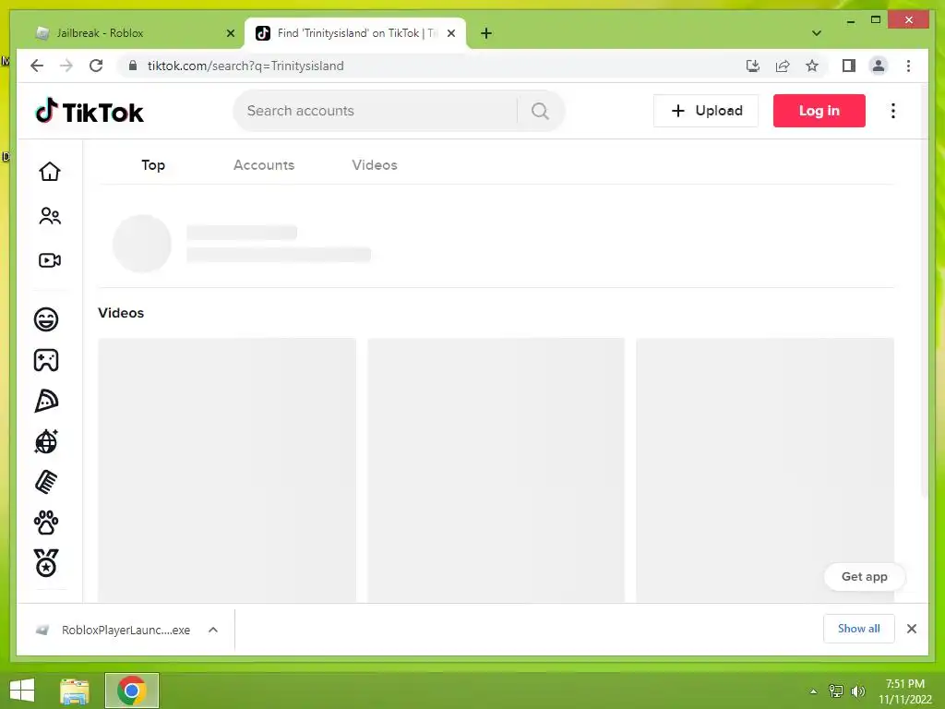Click the third video placeholder thumbnail
Viewport: 945px width, 709px height.
(x=765, y=470)
